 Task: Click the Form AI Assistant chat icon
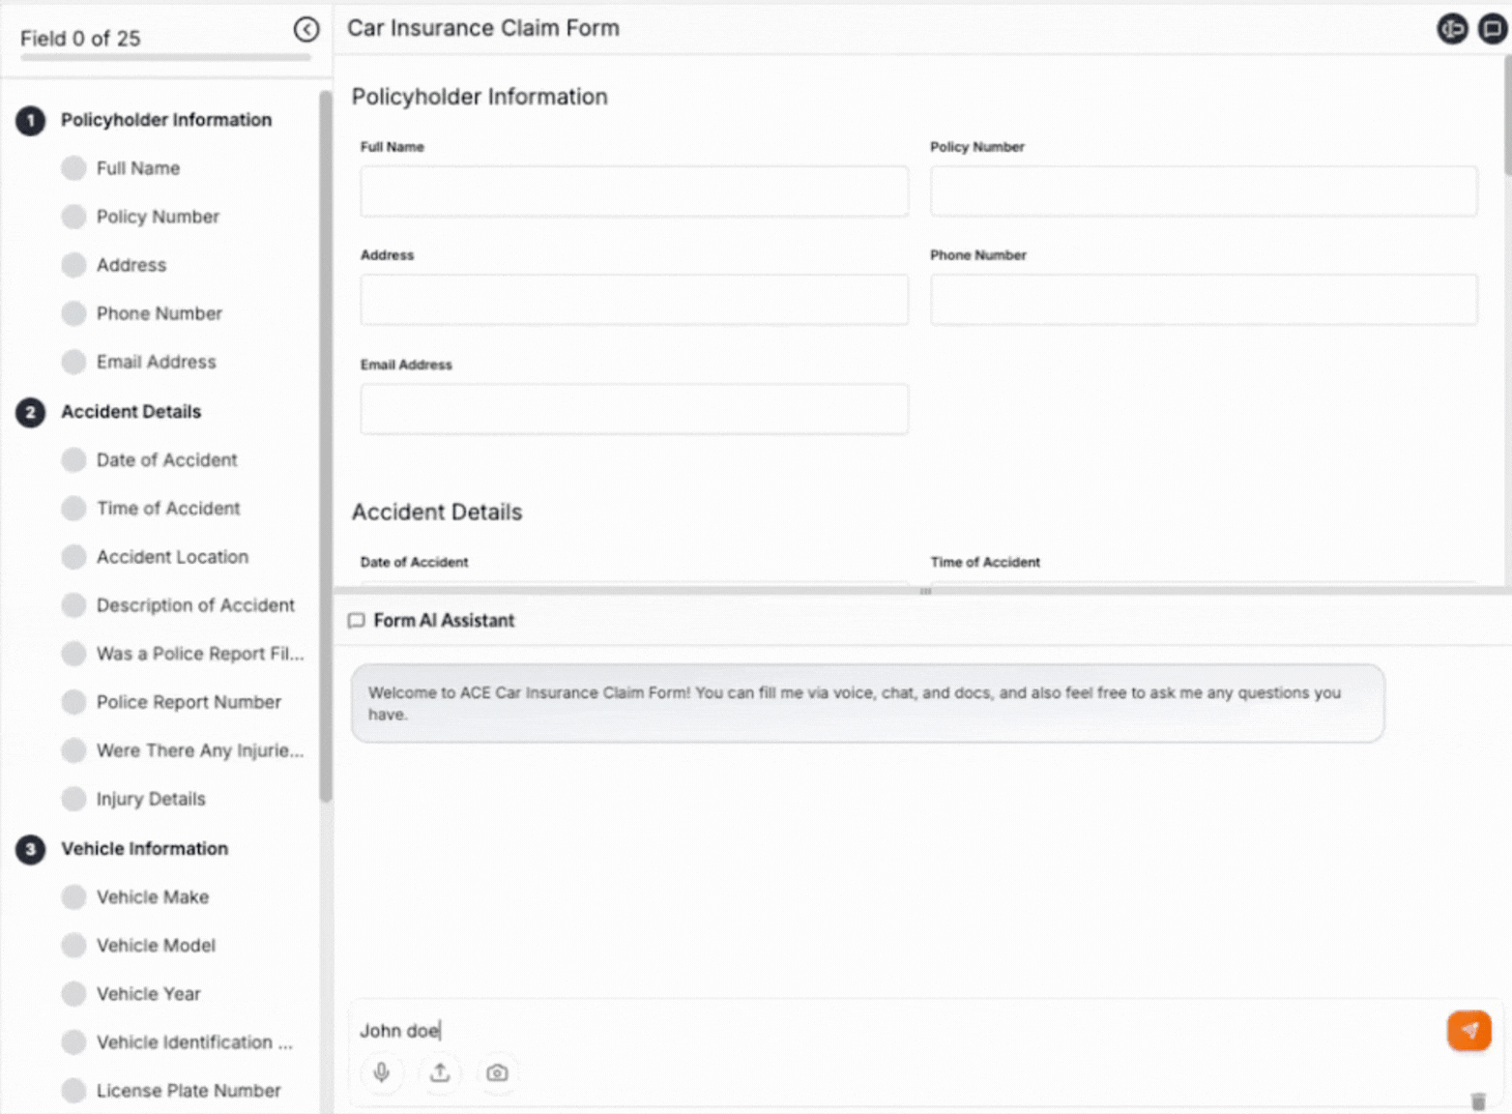coord(357,621)
